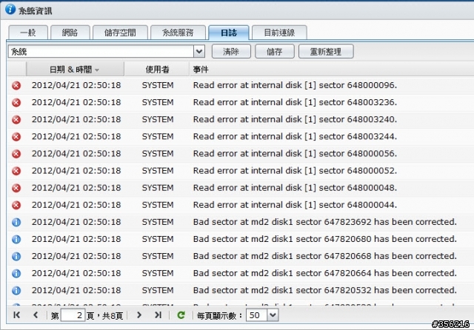474x330 pixels.
Task: Click the 每頁顯示數 value field showing 50
Action: pos(257,315)
